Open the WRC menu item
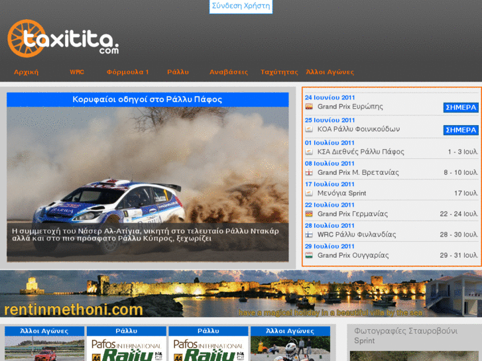 77,72
